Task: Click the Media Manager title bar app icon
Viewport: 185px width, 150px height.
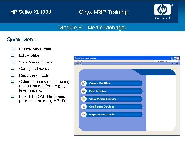Action: click(x=76, y=58)
